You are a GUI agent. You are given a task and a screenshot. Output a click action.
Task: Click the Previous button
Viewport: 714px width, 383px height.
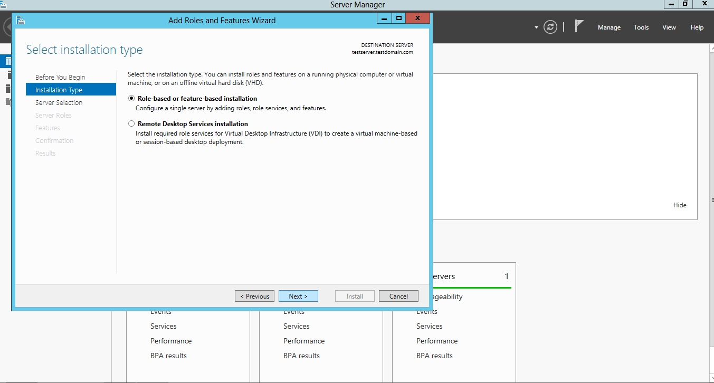pos(254,296)
